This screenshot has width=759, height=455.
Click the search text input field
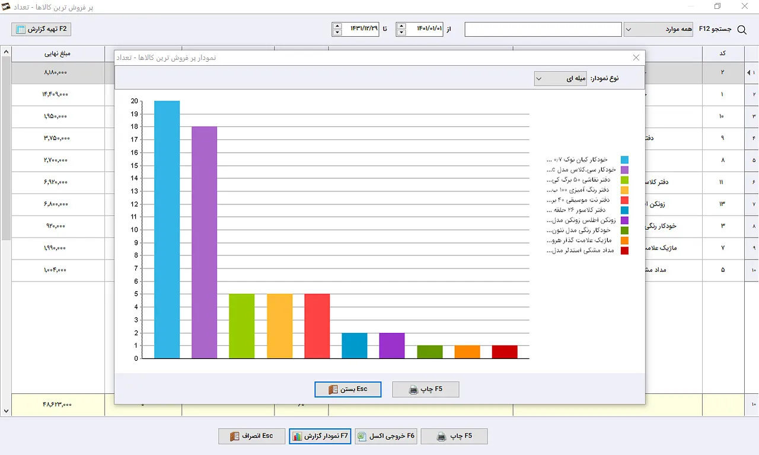543,29
